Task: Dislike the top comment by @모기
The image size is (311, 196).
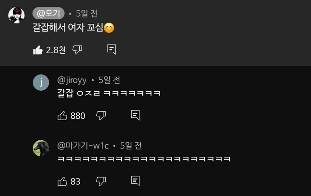Action: click(77, 50)
